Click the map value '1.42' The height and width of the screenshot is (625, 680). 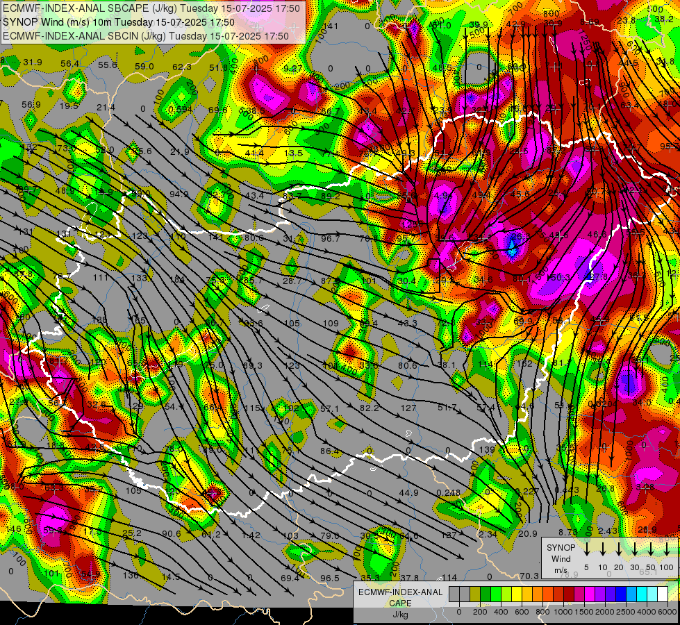251,535
